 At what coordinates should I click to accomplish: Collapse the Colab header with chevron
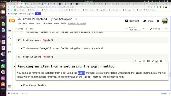point(166,29)
